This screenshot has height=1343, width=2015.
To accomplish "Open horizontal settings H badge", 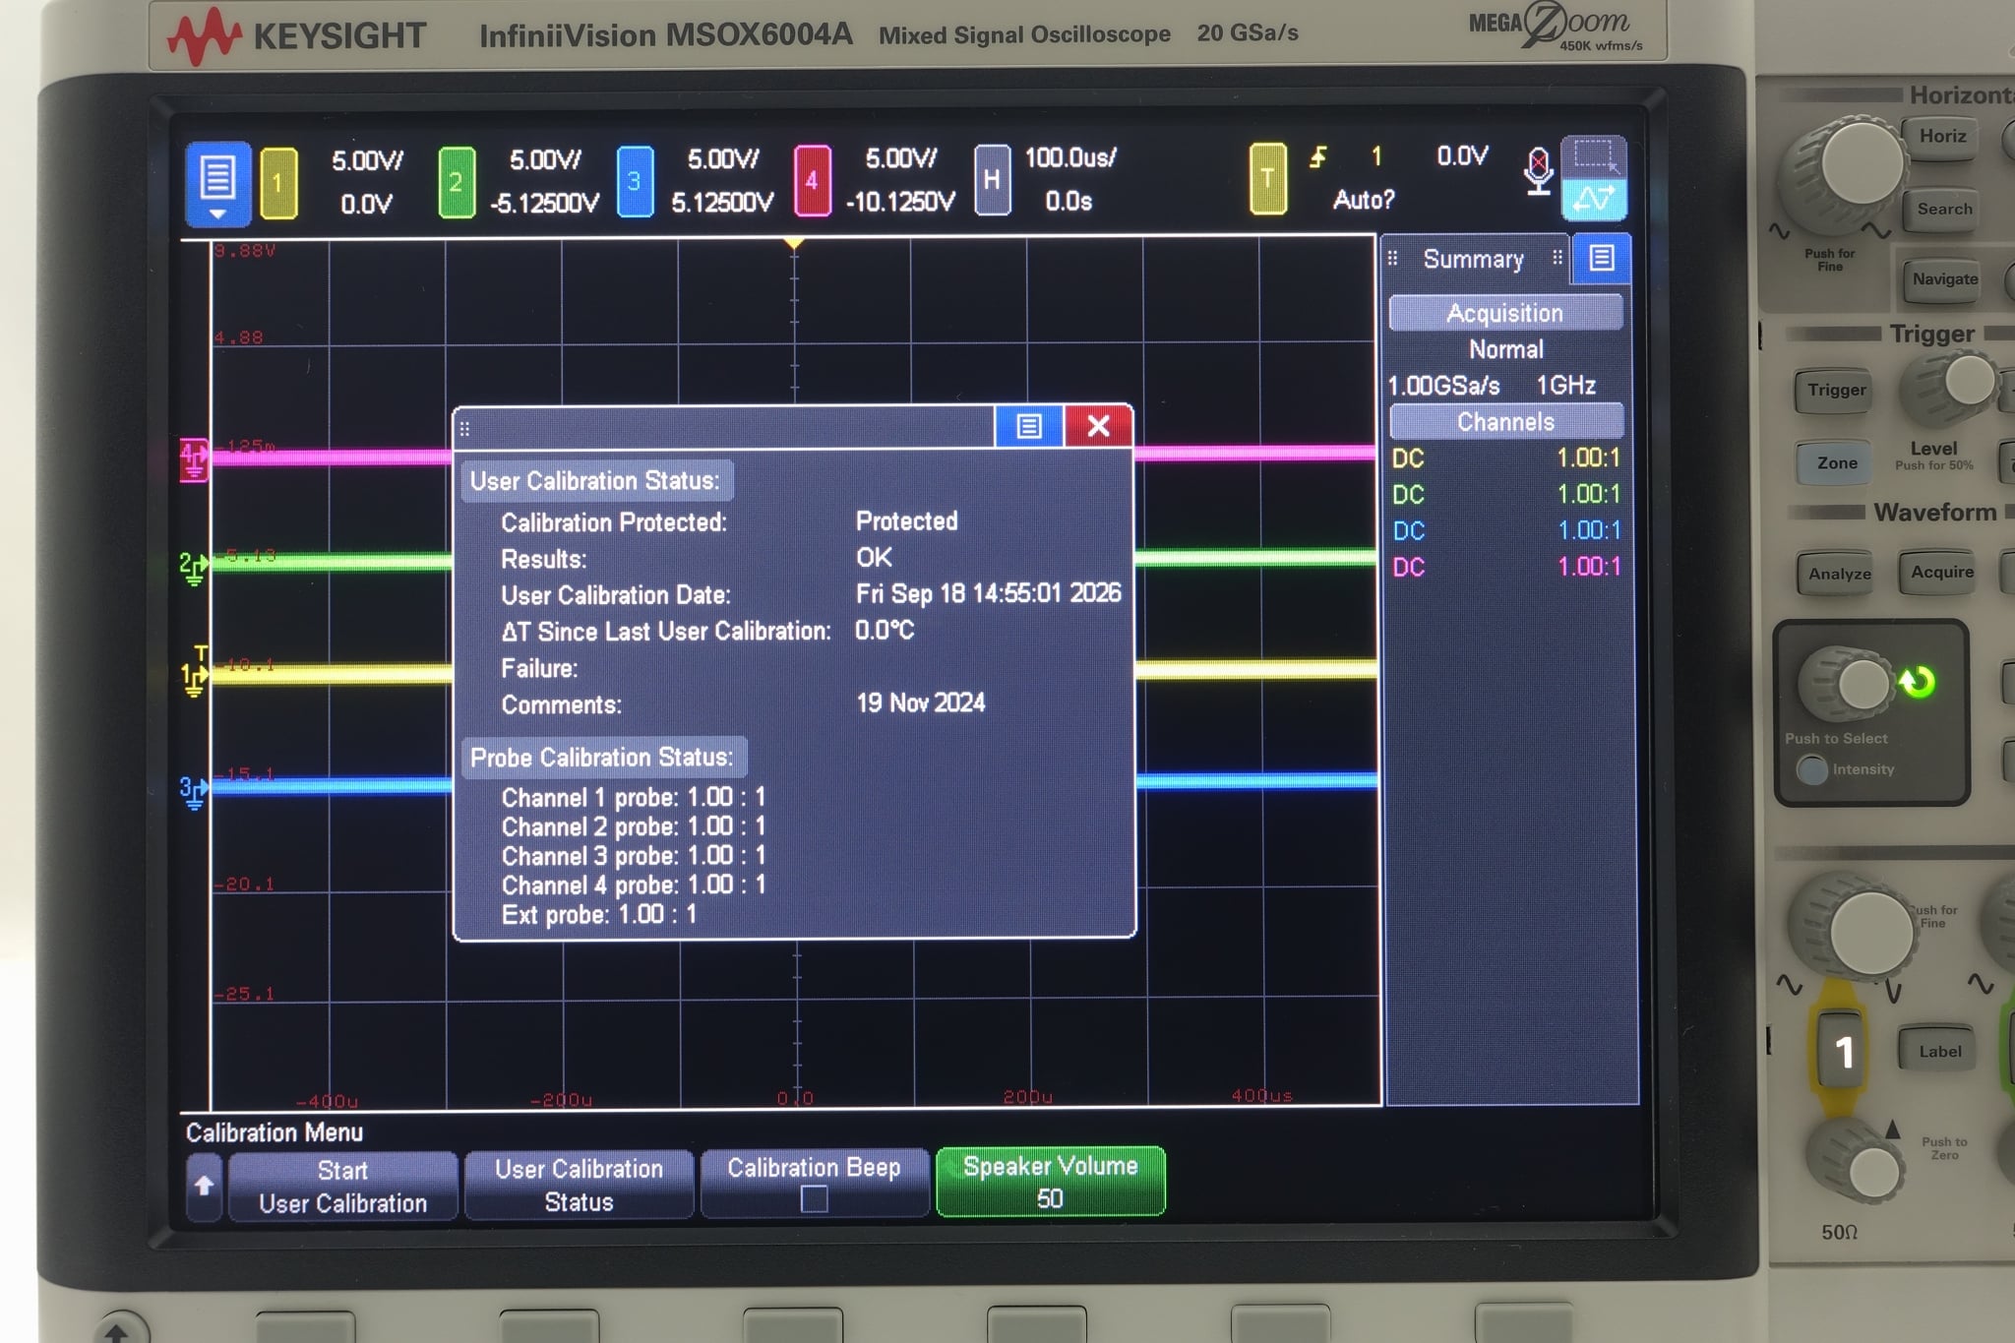I will click(x=992, y=180).
